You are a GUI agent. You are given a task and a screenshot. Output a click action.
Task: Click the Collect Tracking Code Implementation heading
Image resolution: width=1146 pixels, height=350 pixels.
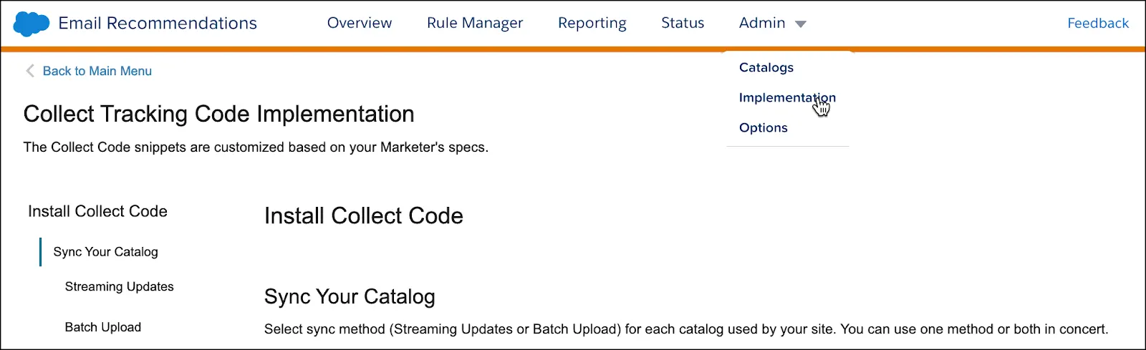click(x=218, y=114)
